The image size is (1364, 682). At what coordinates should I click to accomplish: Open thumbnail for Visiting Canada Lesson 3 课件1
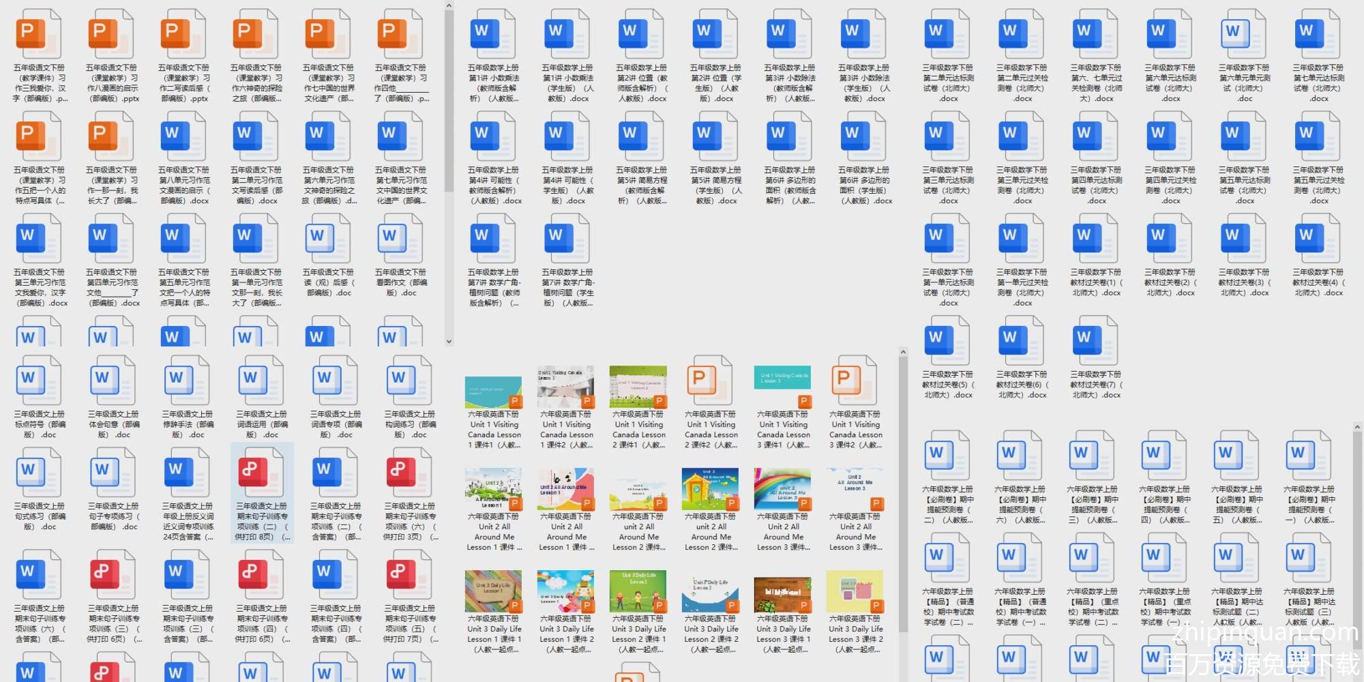coord(783,387)
